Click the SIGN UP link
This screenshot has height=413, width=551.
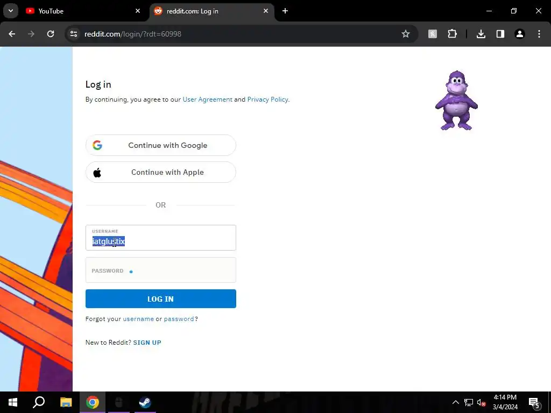(147, 343)
